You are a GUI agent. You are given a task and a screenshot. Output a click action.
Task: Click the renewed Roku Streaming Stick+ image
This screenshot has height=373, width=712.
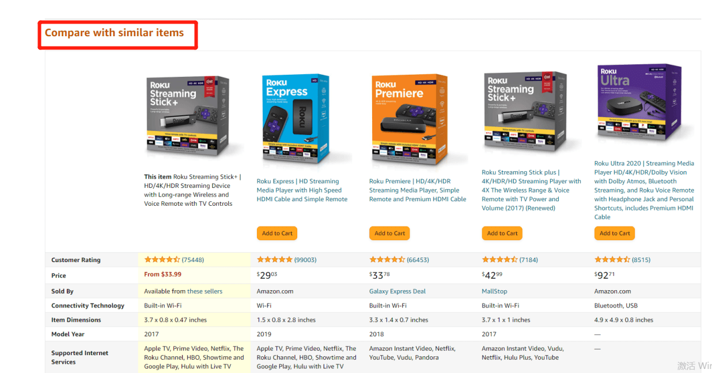[524, 113]
